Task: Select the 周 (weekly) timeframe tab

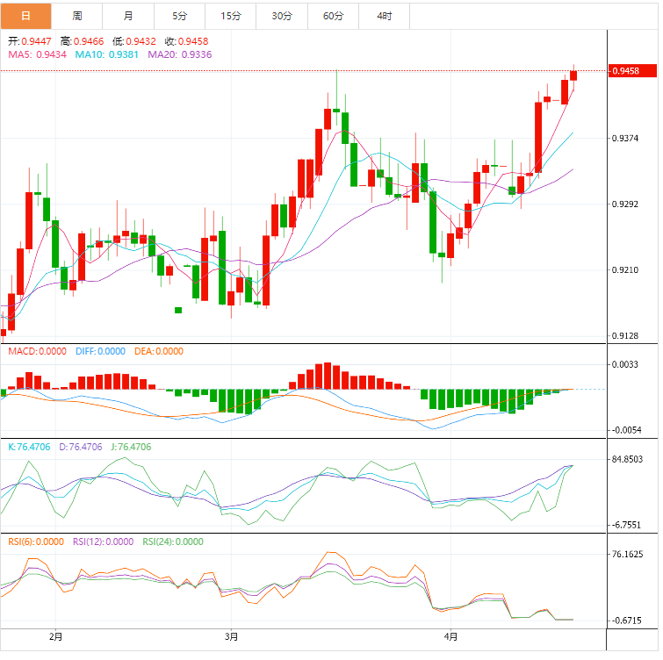Action: (x=77, y=16)
